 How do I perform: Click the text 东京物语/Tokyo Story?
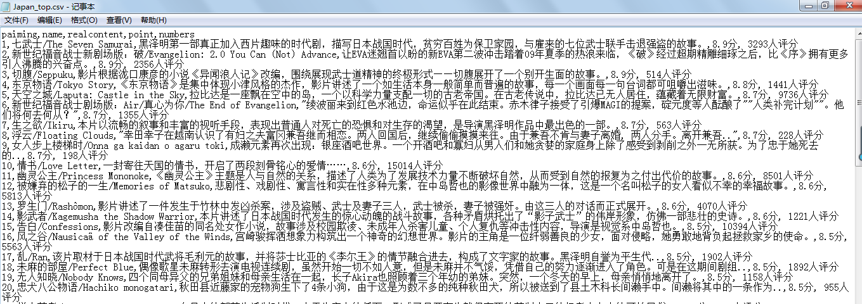62,85
